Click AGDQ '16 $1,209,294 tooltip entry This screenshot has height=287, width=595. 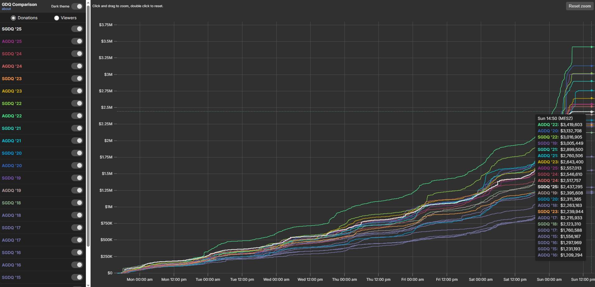click(560, 255)
